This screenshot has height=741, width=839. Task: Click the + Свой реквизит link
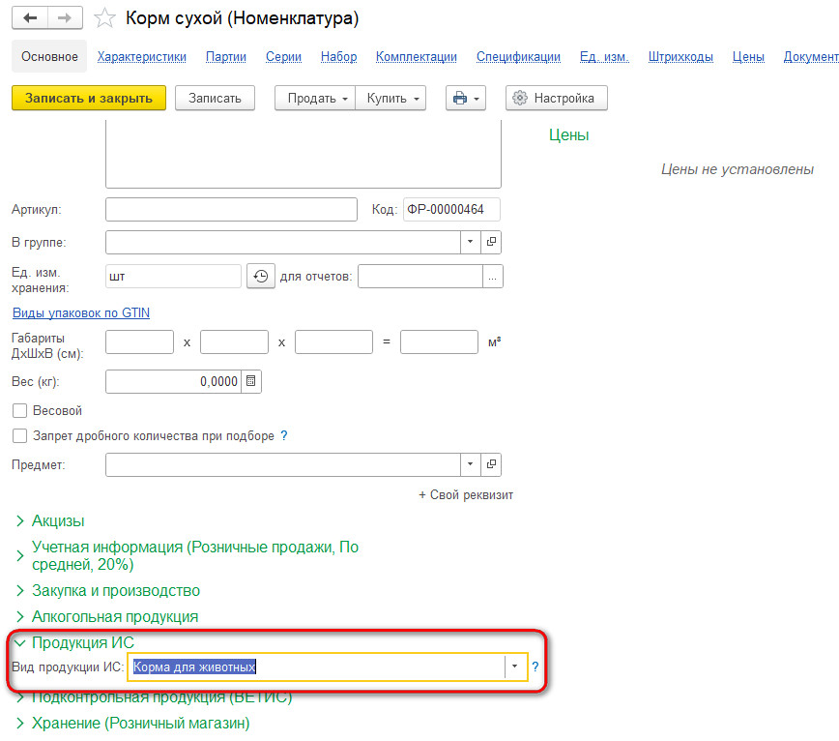[x=466, y=494]
